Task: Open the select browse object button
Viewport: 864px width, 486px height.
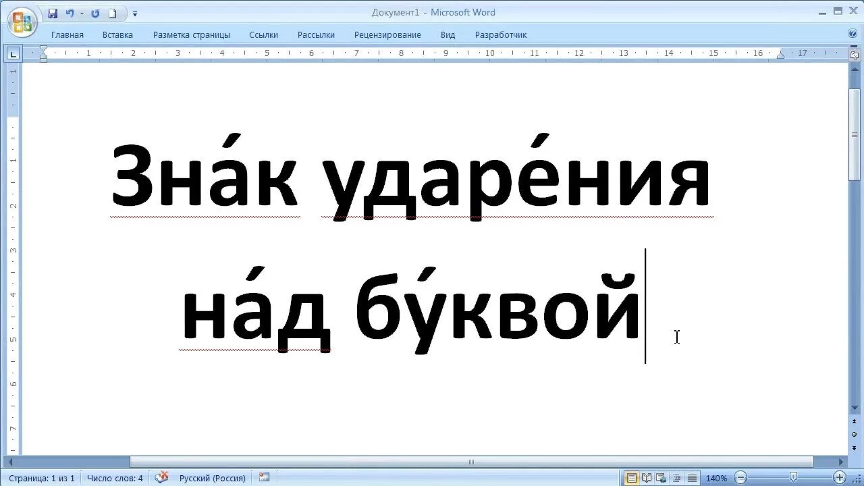Action: pyautogui.click(x=854, y=434)
